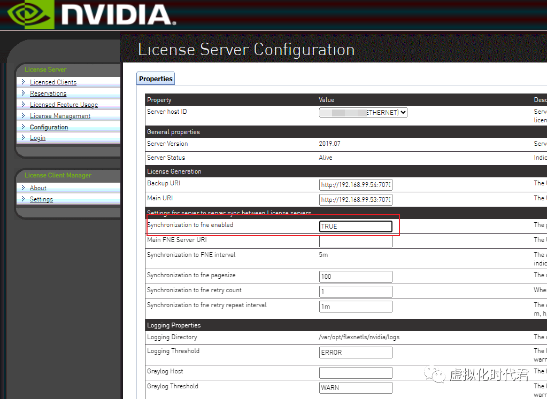
Task: Focus the Synchronization to fne enabled field
Action: pyautogui.click(x=356, y=226)
